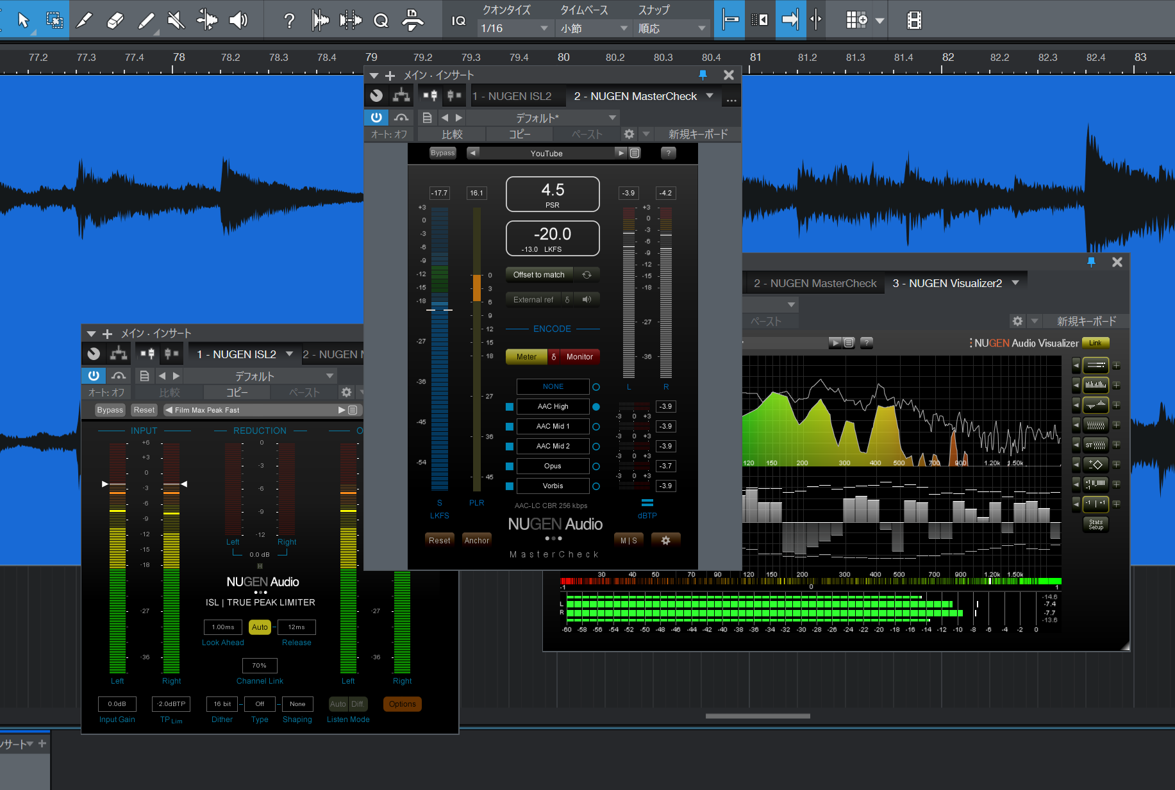Click the IQ button in toolbar
This screenshot has height=790, width=1175.
458,21
